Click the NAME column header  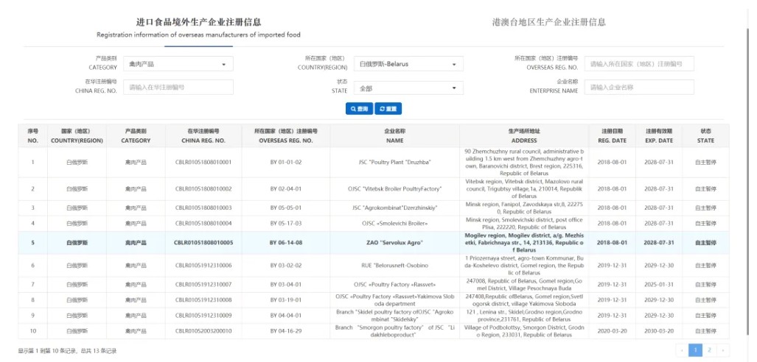tap(395, 136)
